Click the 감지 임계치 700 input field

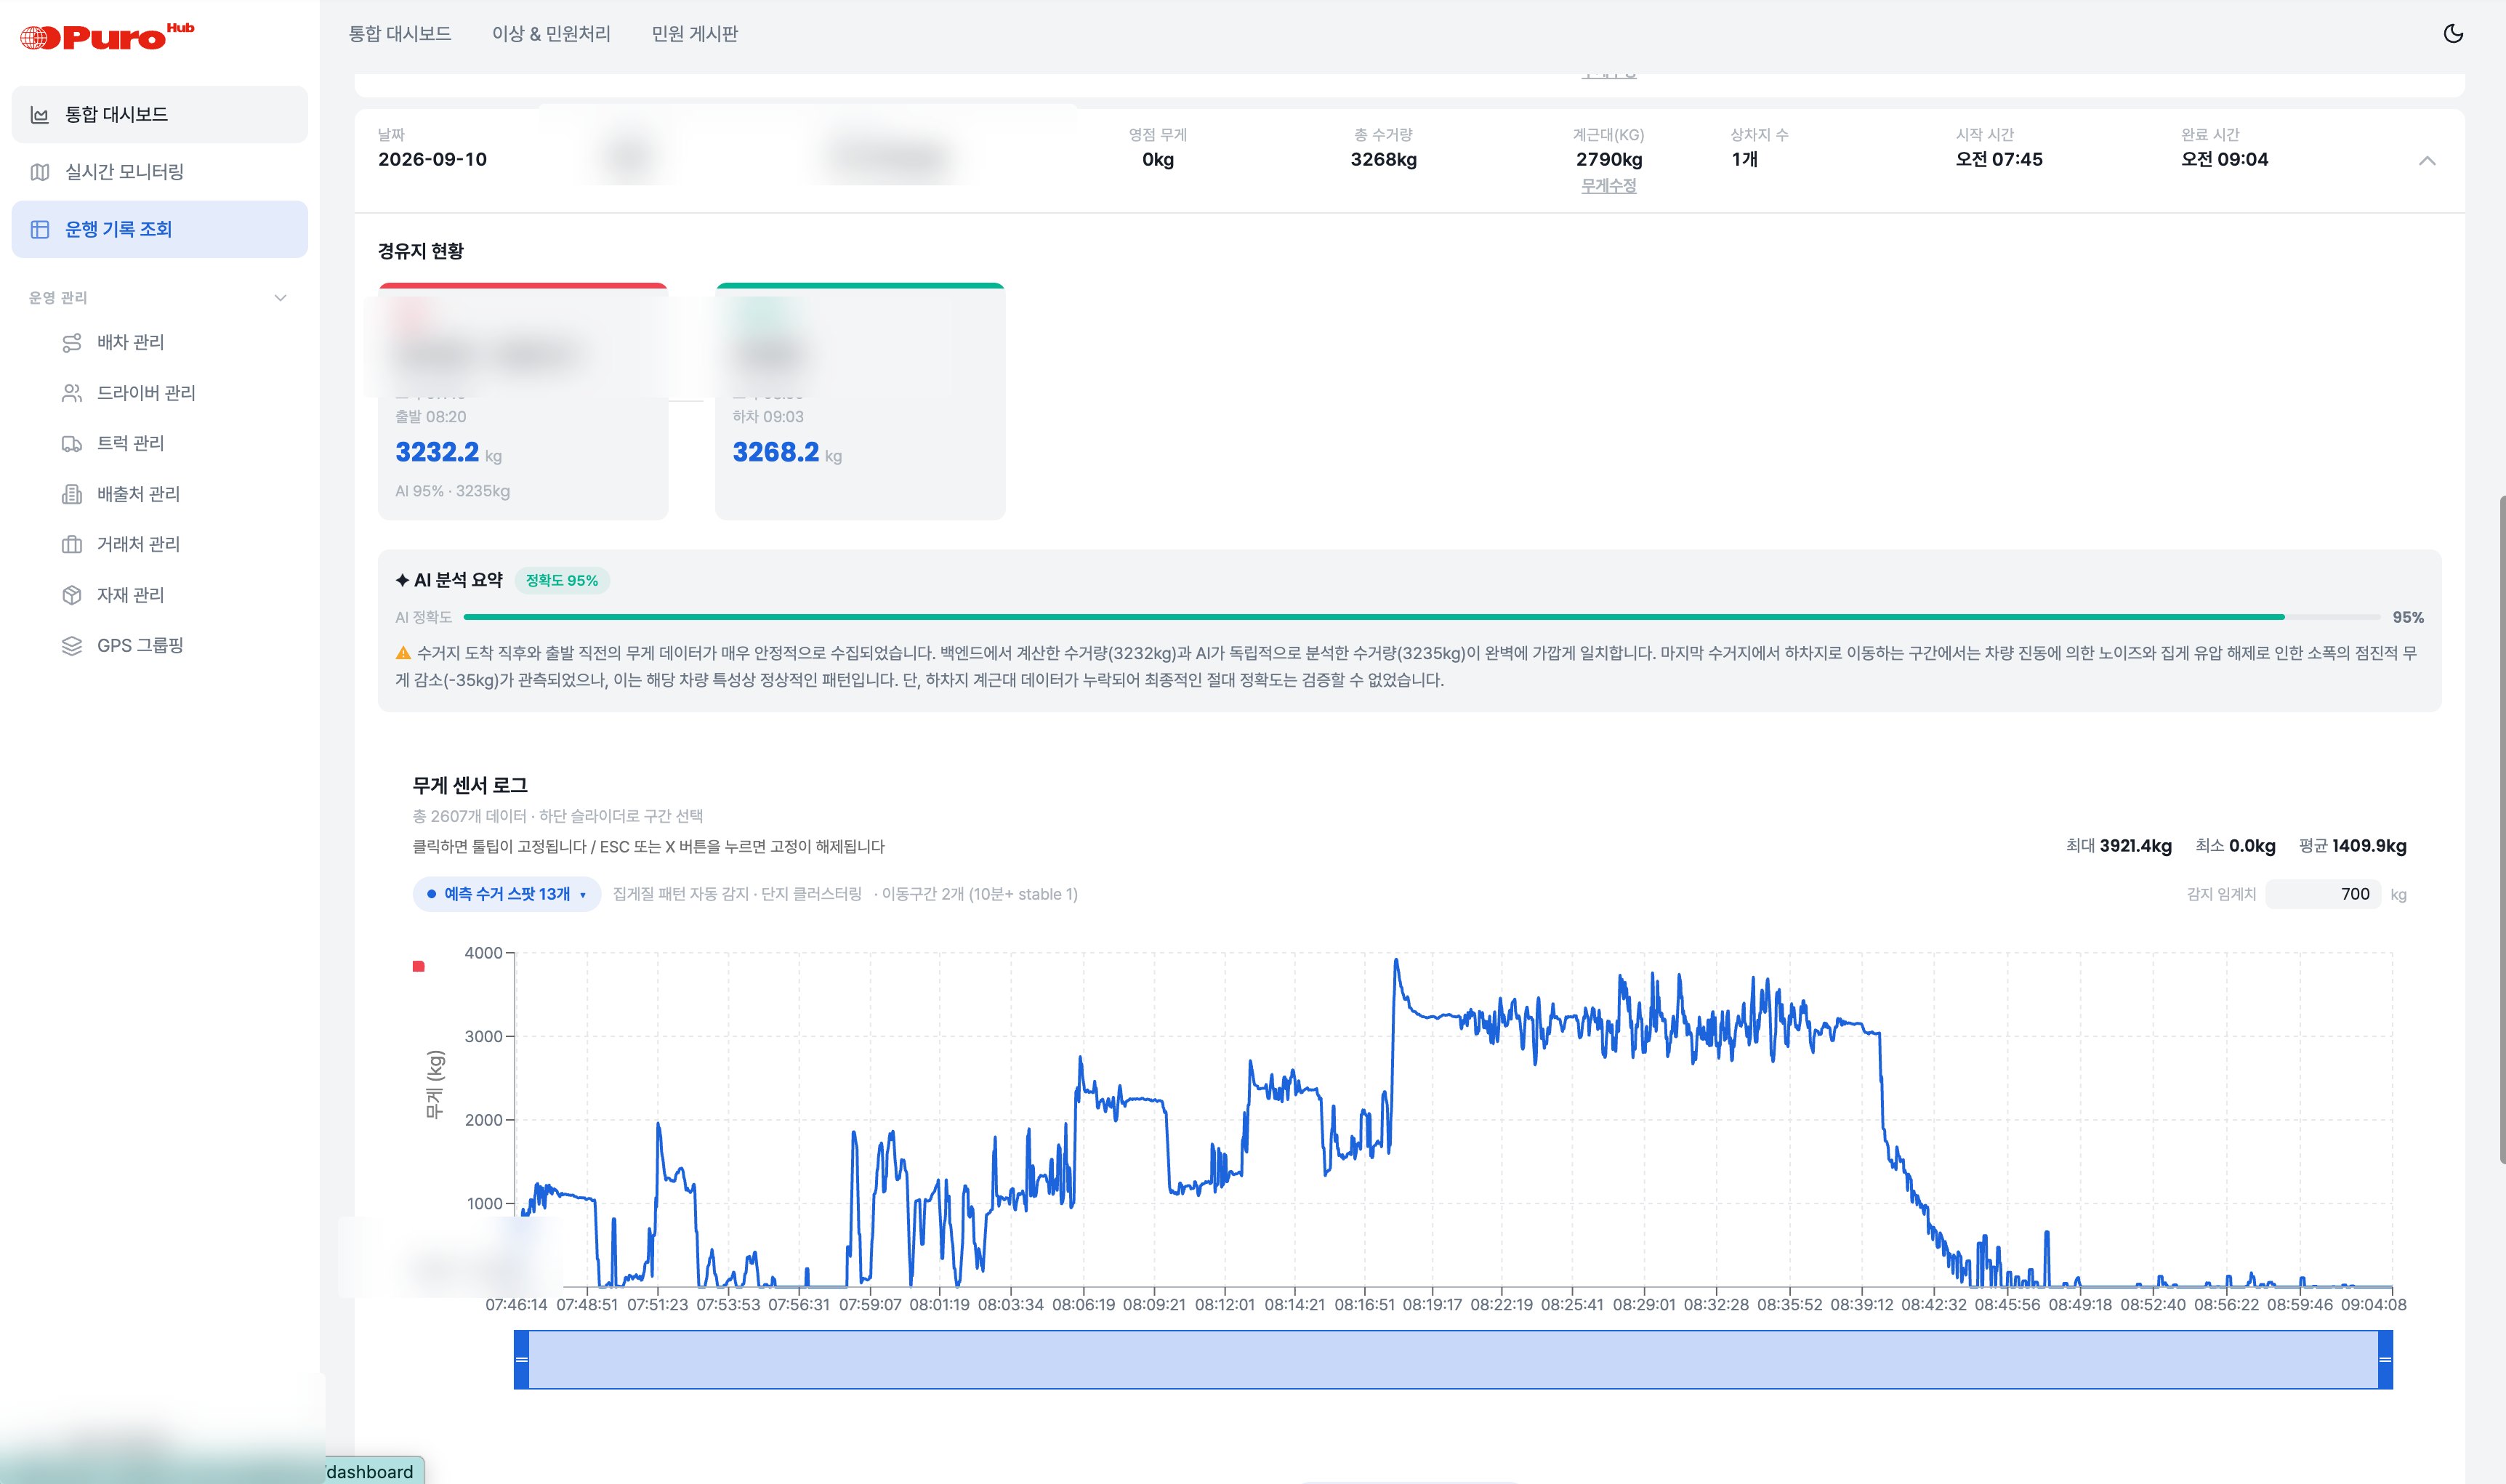[x=2323, y=894]
